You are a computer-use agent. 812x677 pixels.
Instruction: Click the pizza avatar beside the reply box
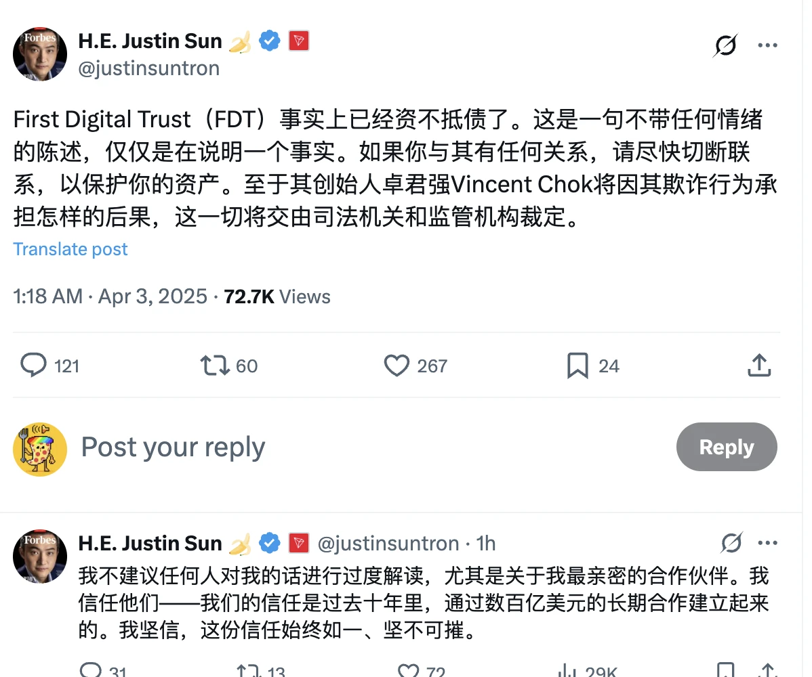40,449
